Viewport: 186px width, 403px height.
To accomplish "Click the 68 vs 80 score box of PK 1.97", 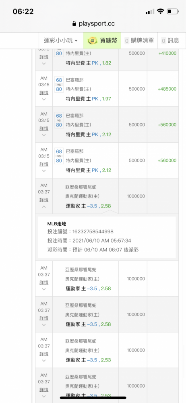I will click(x=59, y=85).
